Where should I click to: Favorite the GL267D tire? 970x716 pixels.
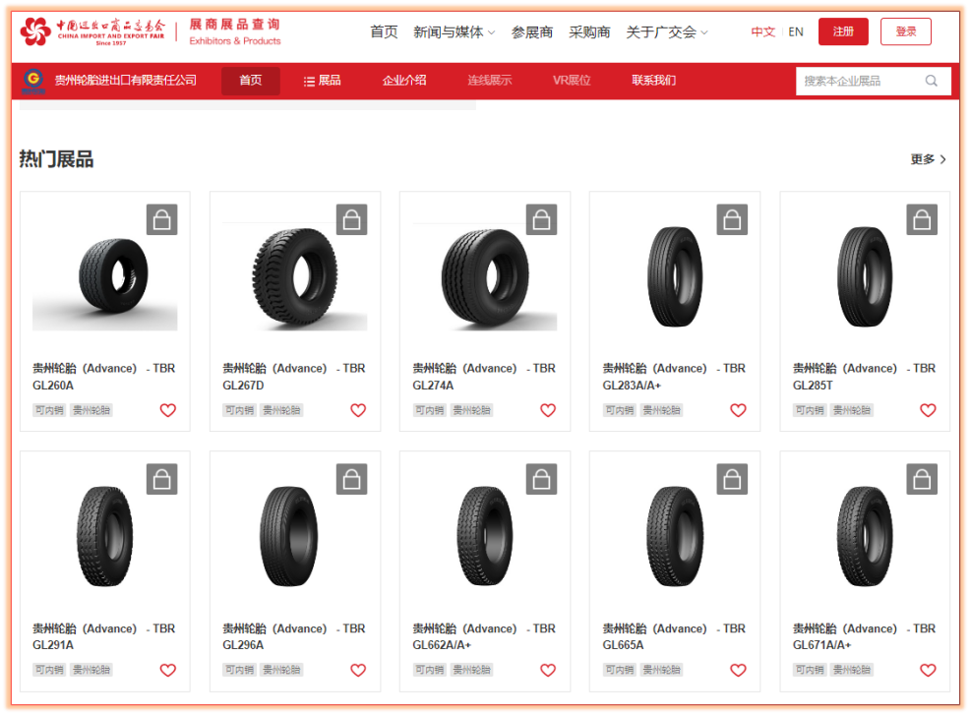point(358,410)
